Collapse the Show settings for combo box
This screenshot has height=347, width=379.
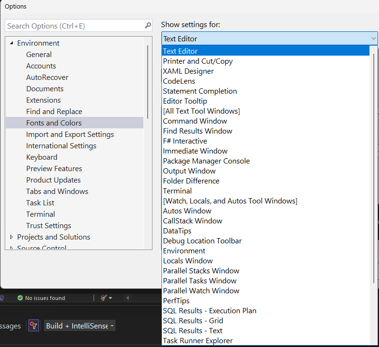373,39
